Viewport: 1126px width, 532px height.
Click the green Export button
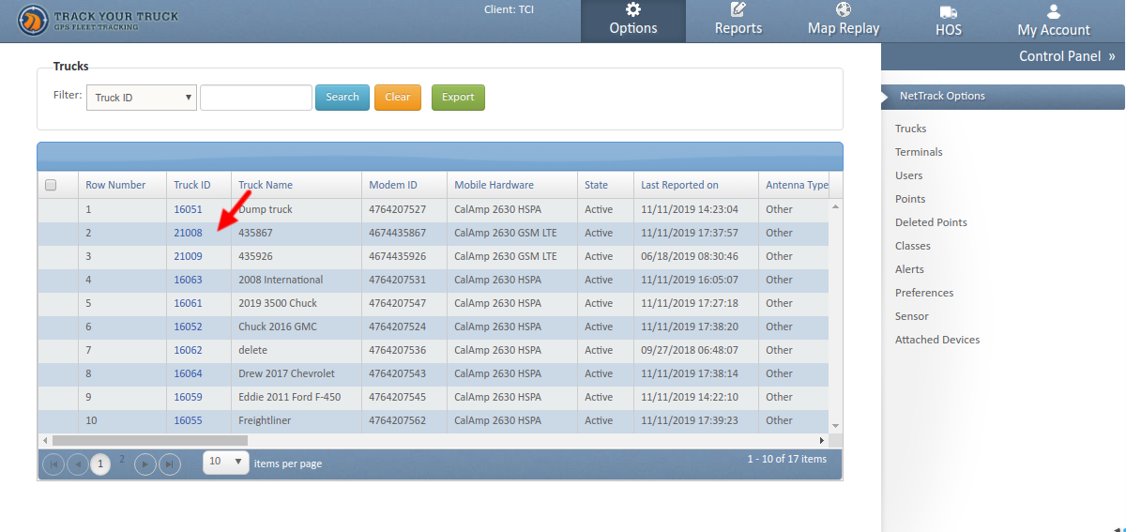click(x=458, y=98)
